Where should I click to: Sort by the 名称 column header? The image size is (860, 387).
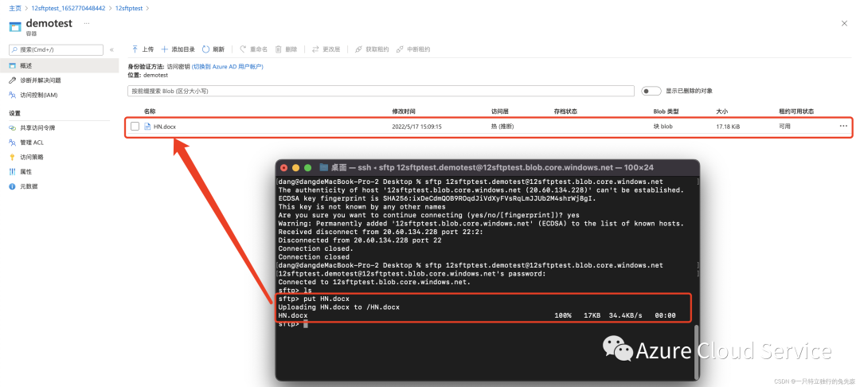pyautogui.click(x=150, y=111)
